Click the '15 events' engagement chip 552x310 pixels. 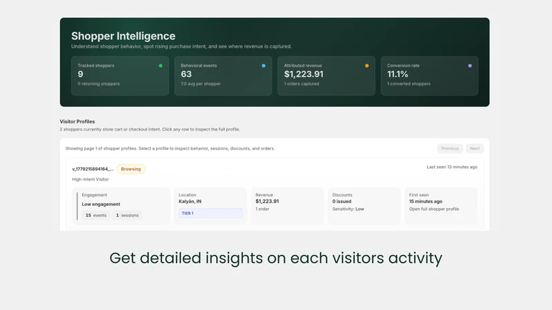coord(96,215)
